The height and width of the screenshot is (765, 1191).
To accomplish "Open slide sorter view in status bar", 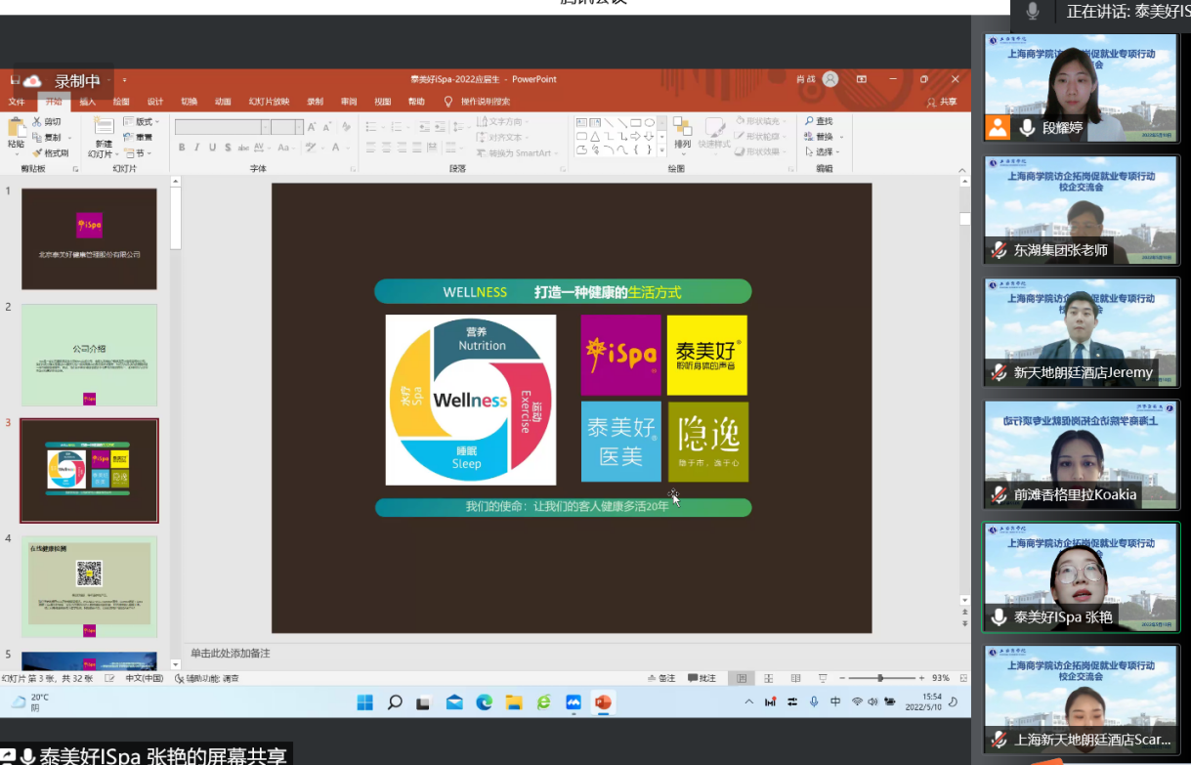I will click(768, 678).
